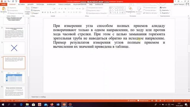Toggle align text left
This screenshot has height=107, width=190.
(x=69, y=12)
